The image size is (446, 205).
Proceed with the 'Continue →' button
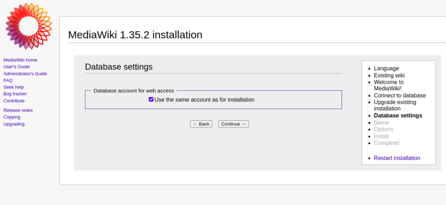(x=233, y=124)
